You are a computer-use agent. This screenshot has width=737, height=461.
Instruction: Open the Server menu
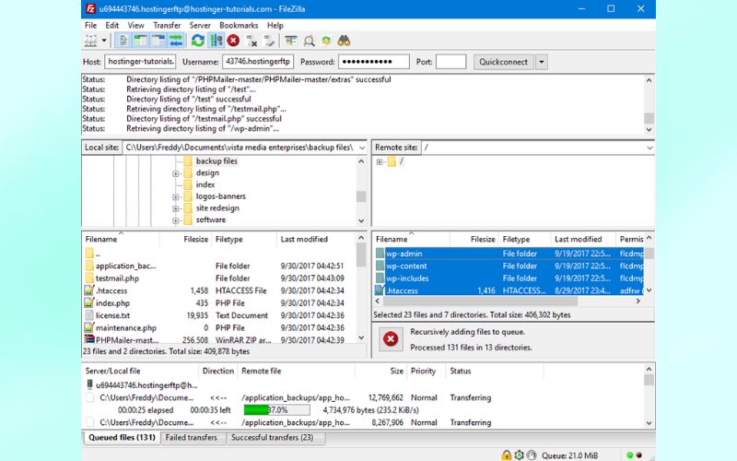(200, 26)
